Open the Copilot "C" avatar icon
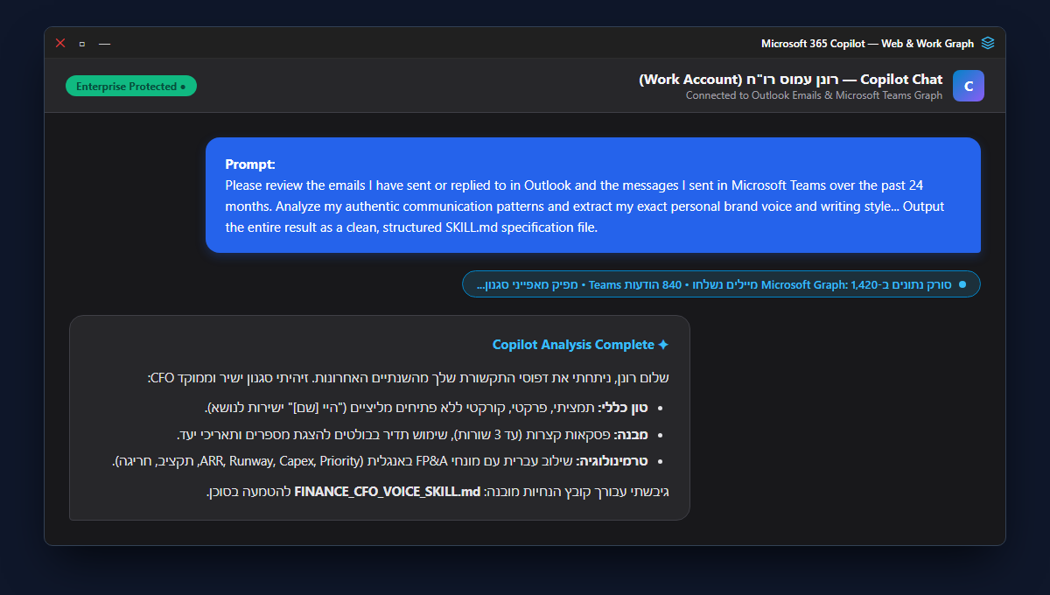 pos(969,86)
